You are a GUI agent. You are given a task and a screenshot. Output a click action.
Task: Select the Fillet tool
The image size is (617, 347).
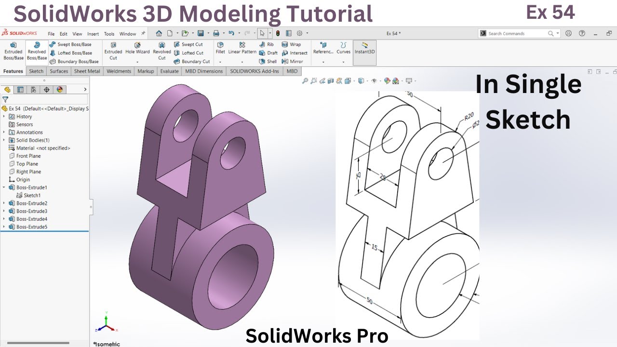[x=220, y=48]
